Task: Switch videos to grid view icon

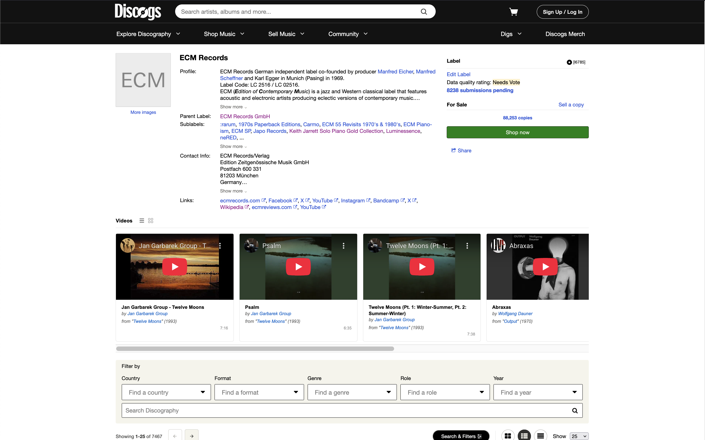Action: (x=150, y=221)
